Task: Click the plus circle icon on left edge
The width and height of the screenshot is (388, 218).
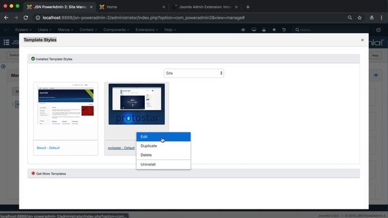Action: 3,66
